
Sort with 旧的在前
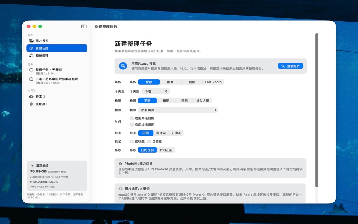tap(147, 150)
